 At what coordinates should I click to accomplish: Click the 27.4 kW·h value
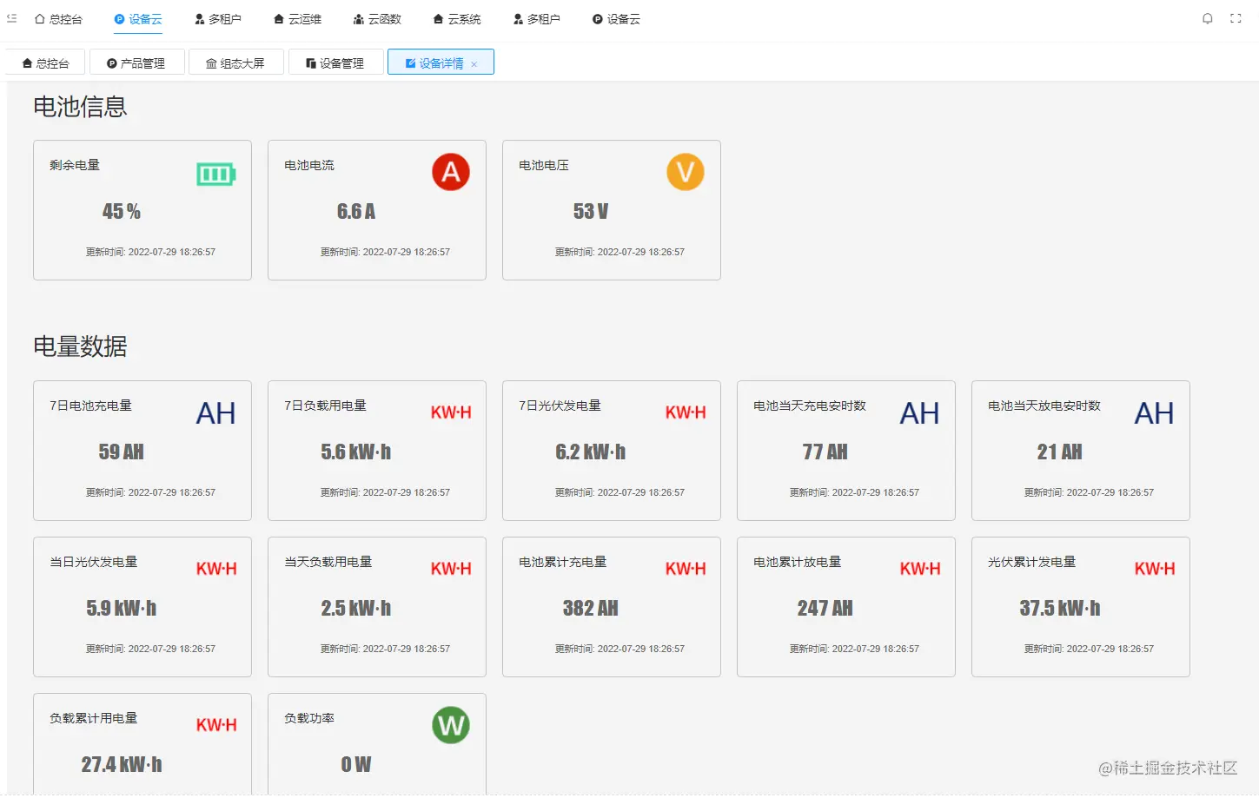point(122,764)
